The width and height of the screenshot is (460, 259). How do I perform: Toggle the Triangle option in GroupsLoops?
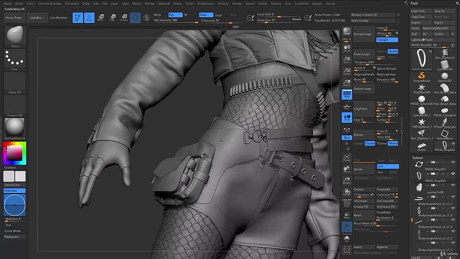pos(387,40)
